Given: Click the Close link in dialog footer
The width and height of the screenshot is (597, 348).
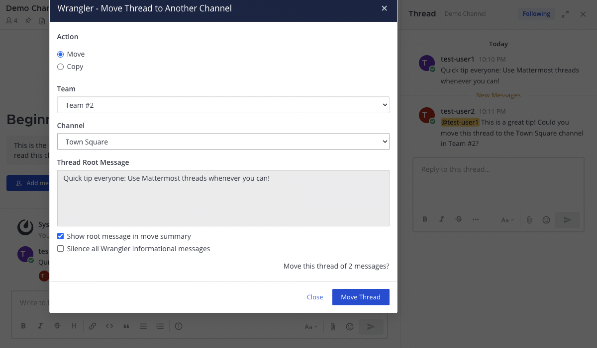Looking at the screenshot, I should tap(315, 297).
